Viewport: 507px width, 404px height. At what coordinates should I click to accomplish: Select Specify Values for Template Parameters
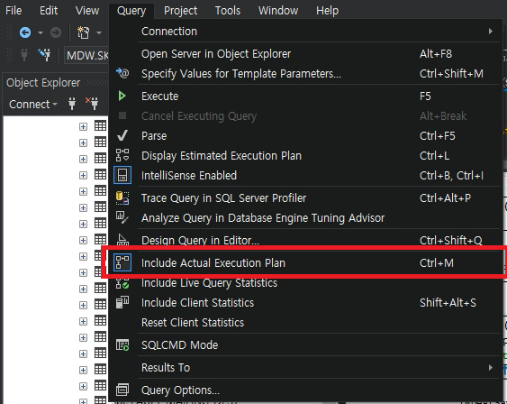tap(305, 74)
